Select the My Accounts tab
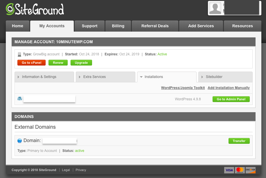This screenshot has height=178, width=266. [52, 26]
